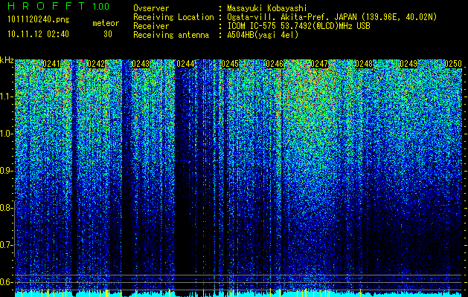Viewport: 468px width, 297px height.
Task: Select the Ogata-vill. Akita-Pref. JAPAN location text
Action: 332,17
